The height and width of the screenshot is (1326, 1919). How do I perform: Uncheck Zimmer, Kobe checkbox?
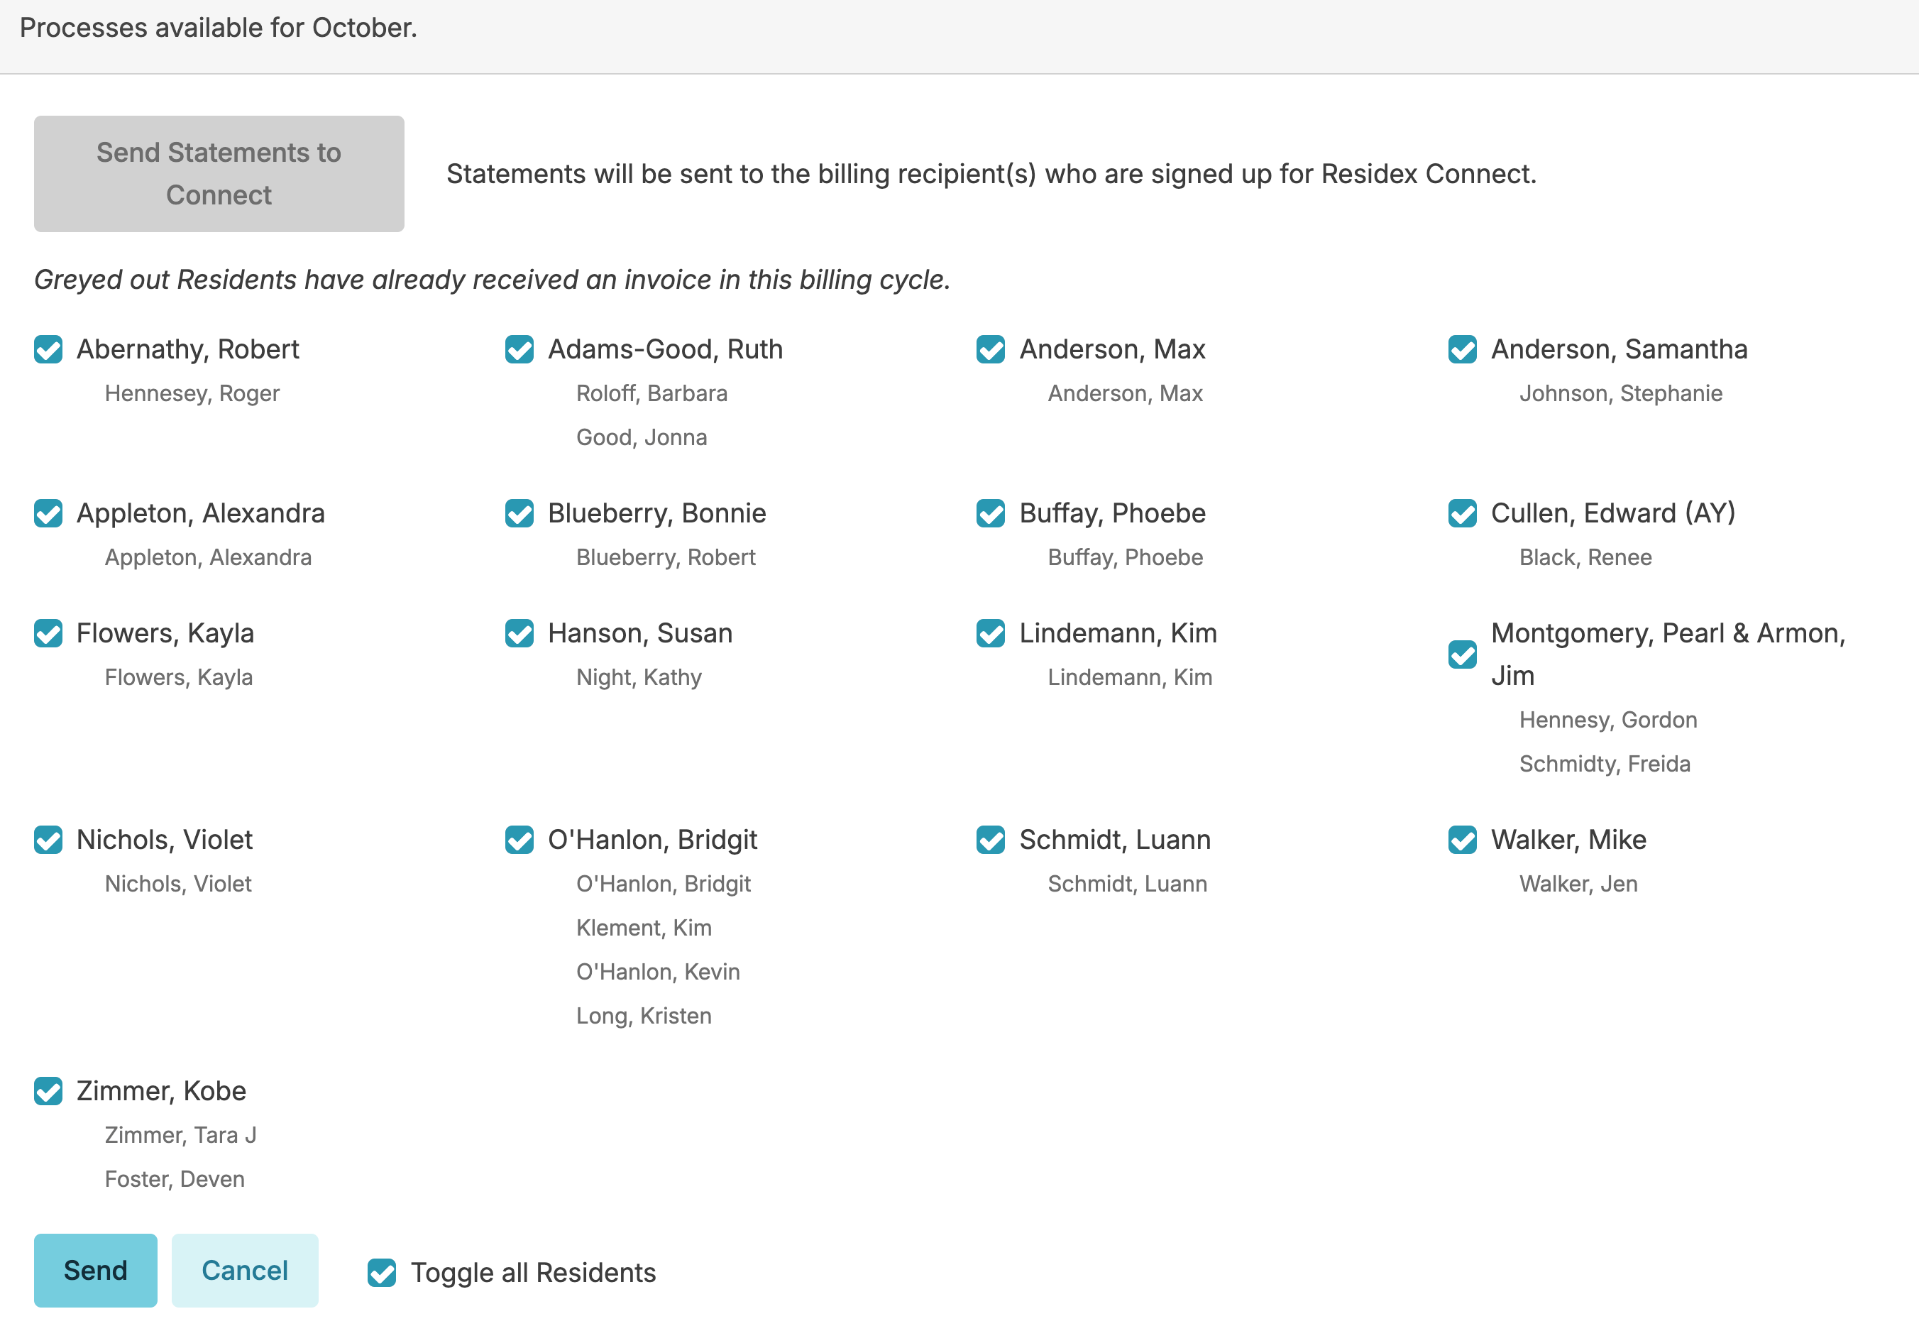tap(48, 1091)
